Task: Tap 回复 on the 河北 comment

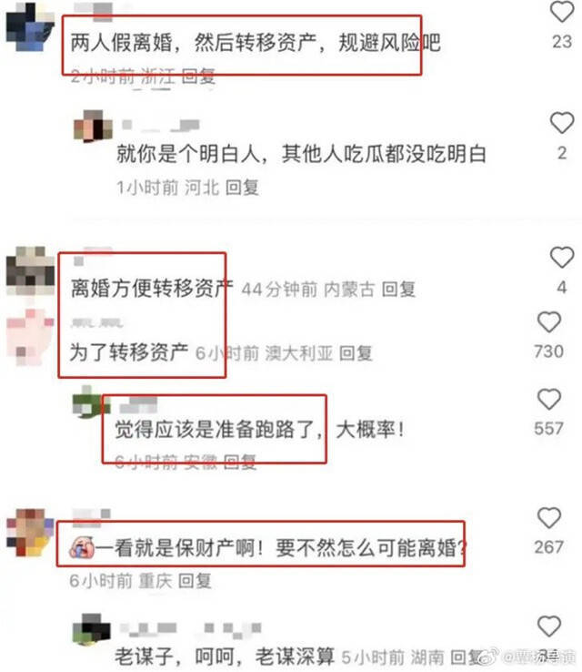Action: coord(242,188)
